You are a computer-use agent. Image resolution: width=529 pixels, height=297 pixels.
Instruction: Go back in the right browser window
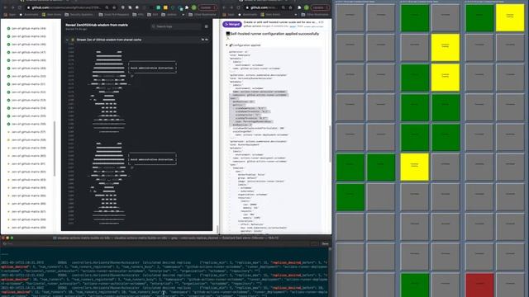click(x=225, y=7)
